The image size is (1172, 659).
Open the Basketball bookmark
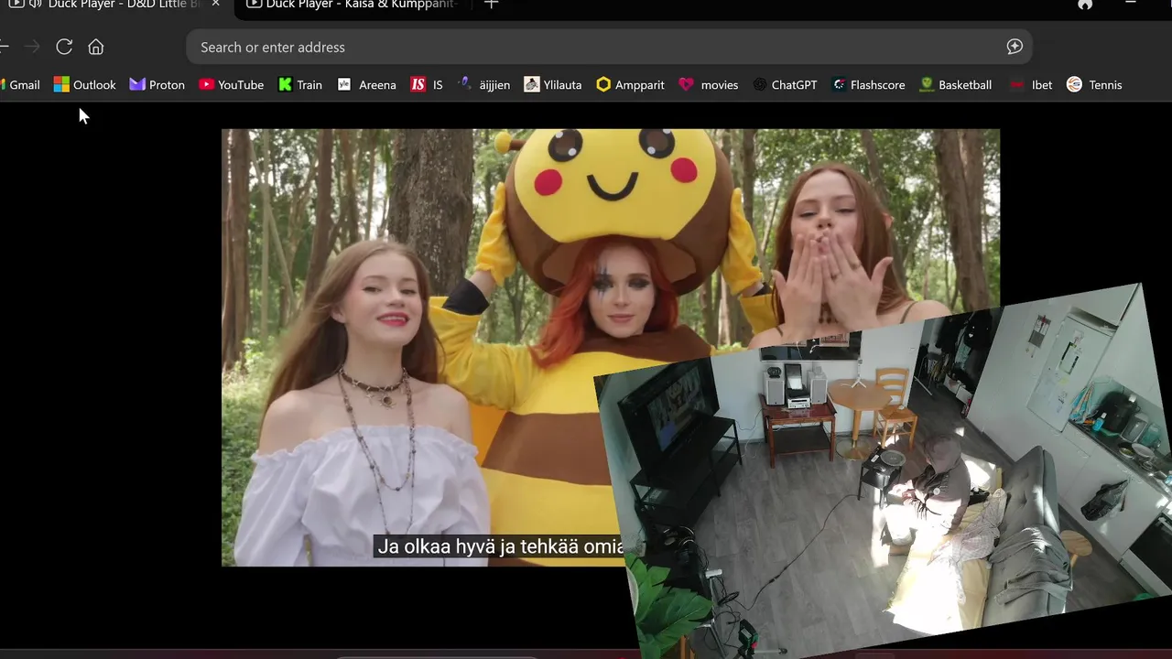955,84
